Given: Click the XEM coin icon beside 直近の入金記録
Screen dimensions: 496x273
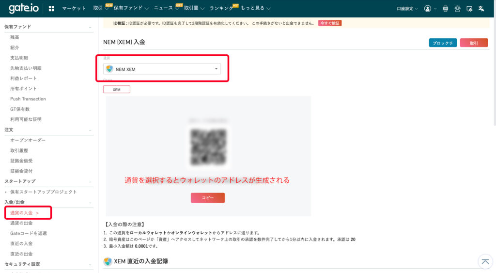Looking at the screenshot, I should click(108, 261).
